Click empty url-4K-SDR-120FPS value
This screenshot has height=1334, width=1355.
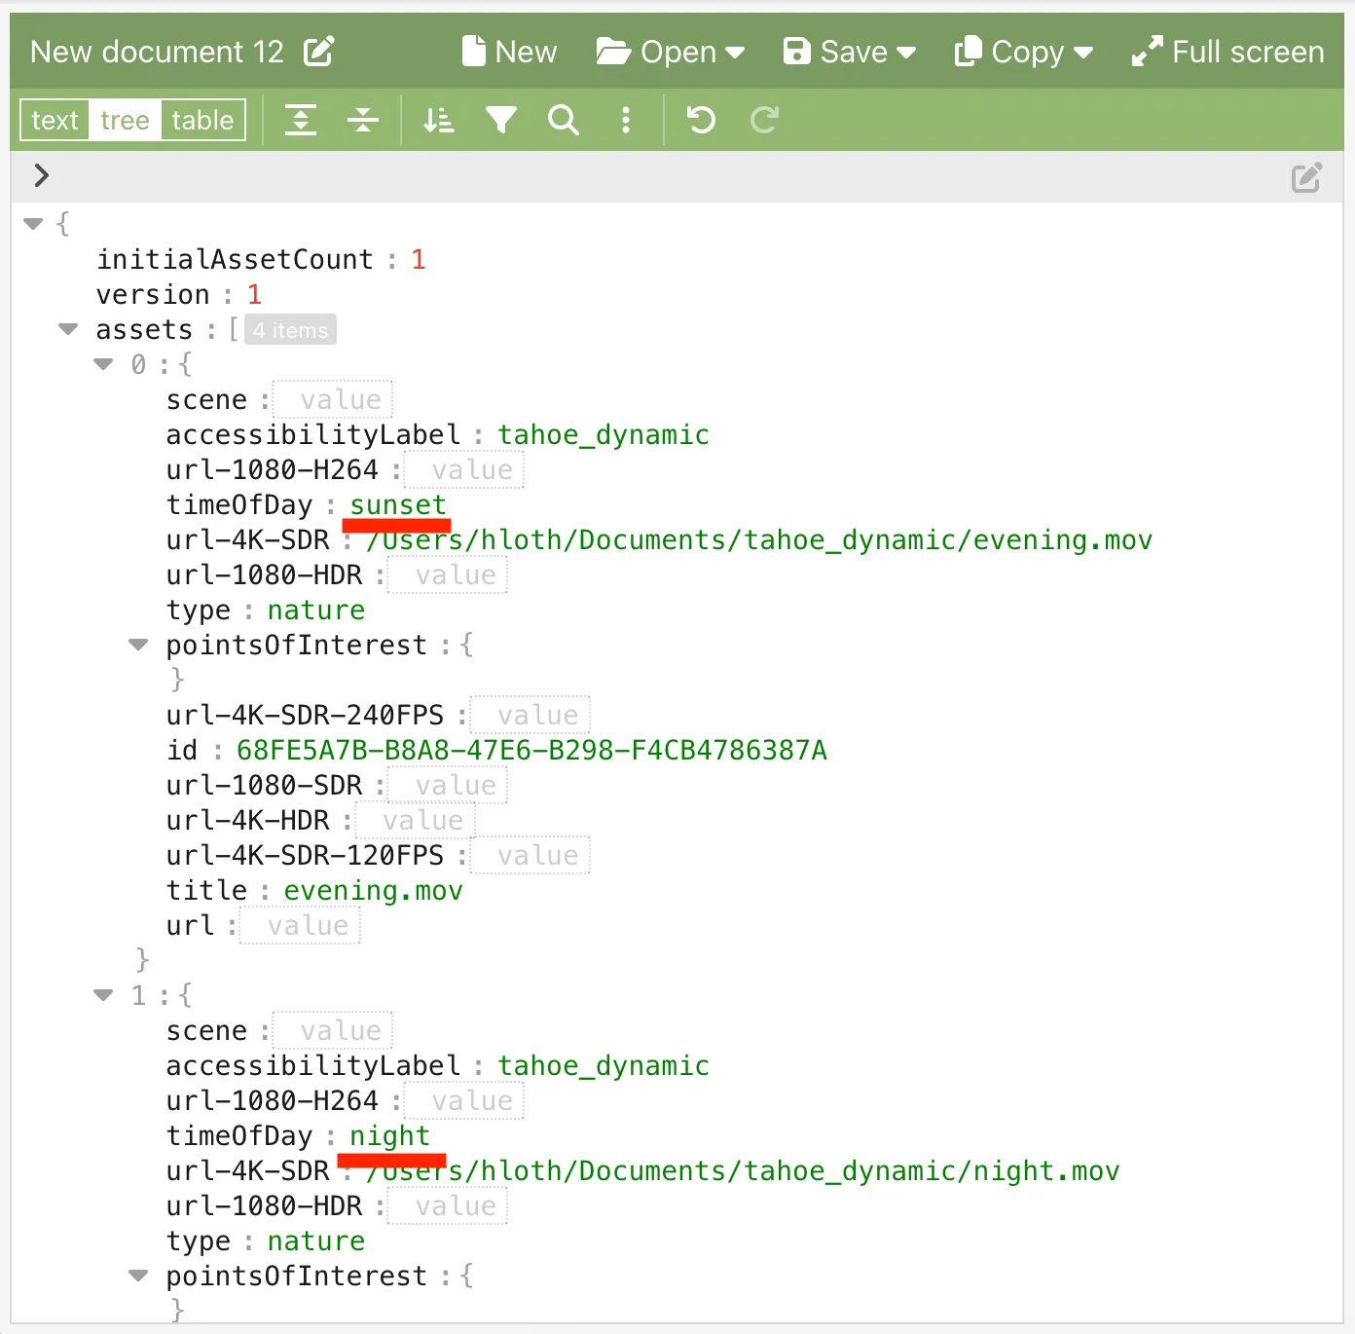tap(531, 855)
